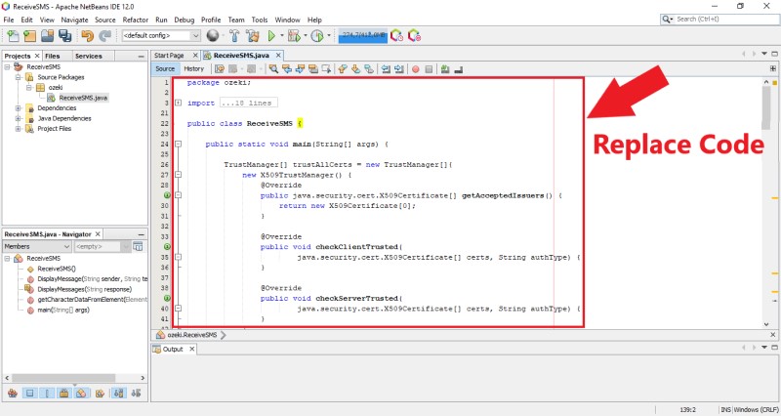The height and width of the screenshot is (416, 781).
Task: Click the Profile Project icon
Action: pos(316,35)
